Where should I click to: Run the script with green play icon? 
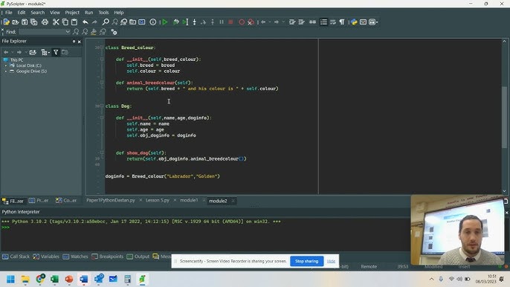165,22
